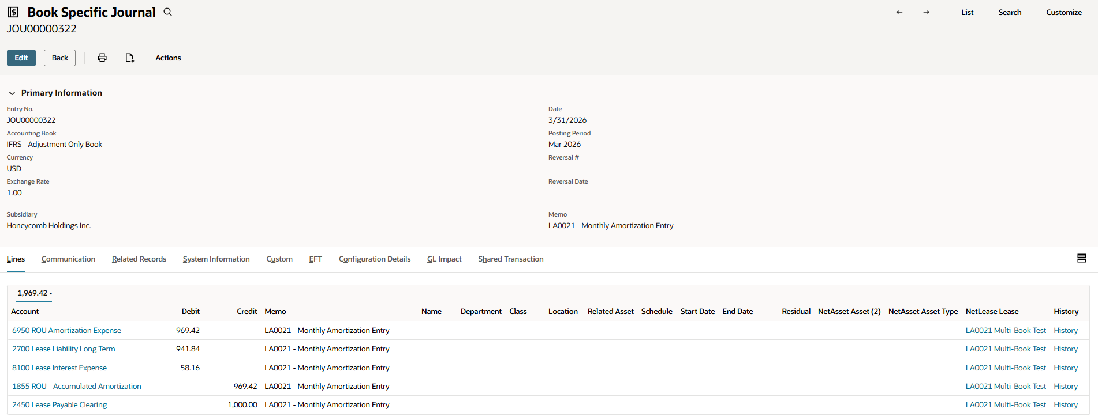Open the 6950 ROU Amortization Expense account
Screen dimensions: 1098x420
(x=66, y=331)
